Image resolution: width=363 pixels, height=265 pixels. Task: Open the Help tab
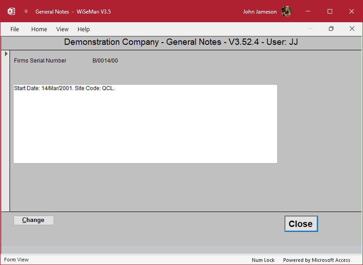point(83,29)
